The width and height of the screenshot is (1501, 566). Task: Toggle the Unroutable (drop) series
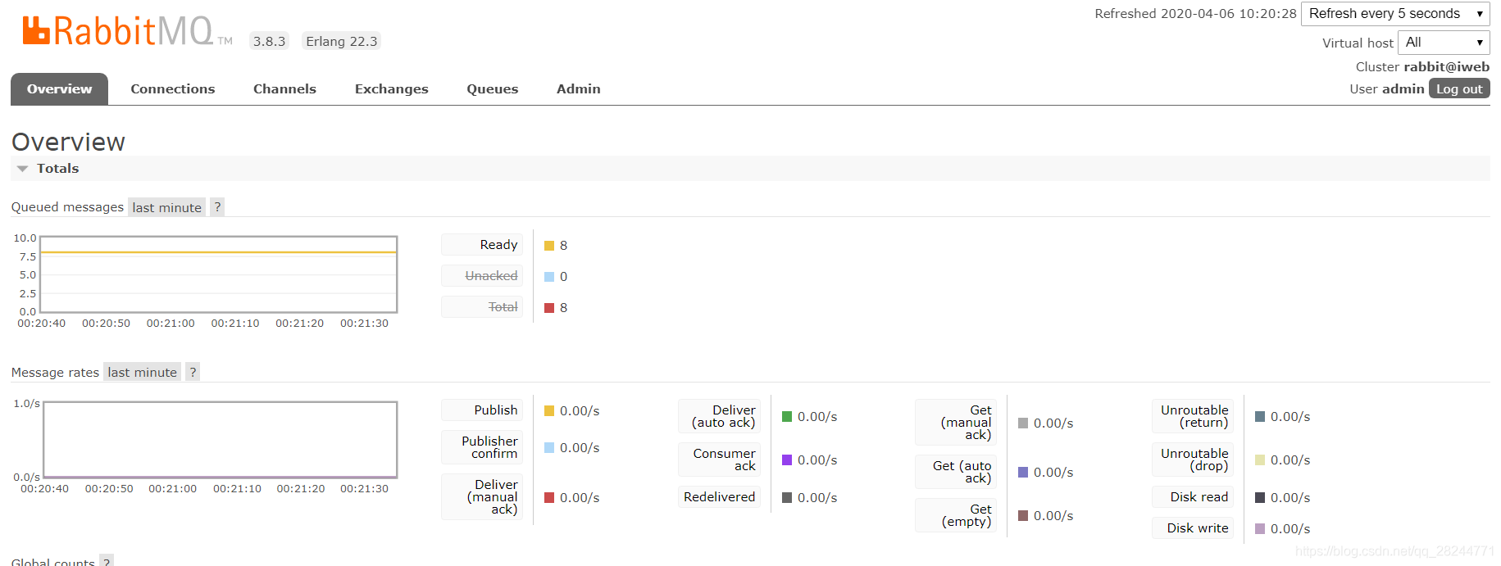[1193, 460]
